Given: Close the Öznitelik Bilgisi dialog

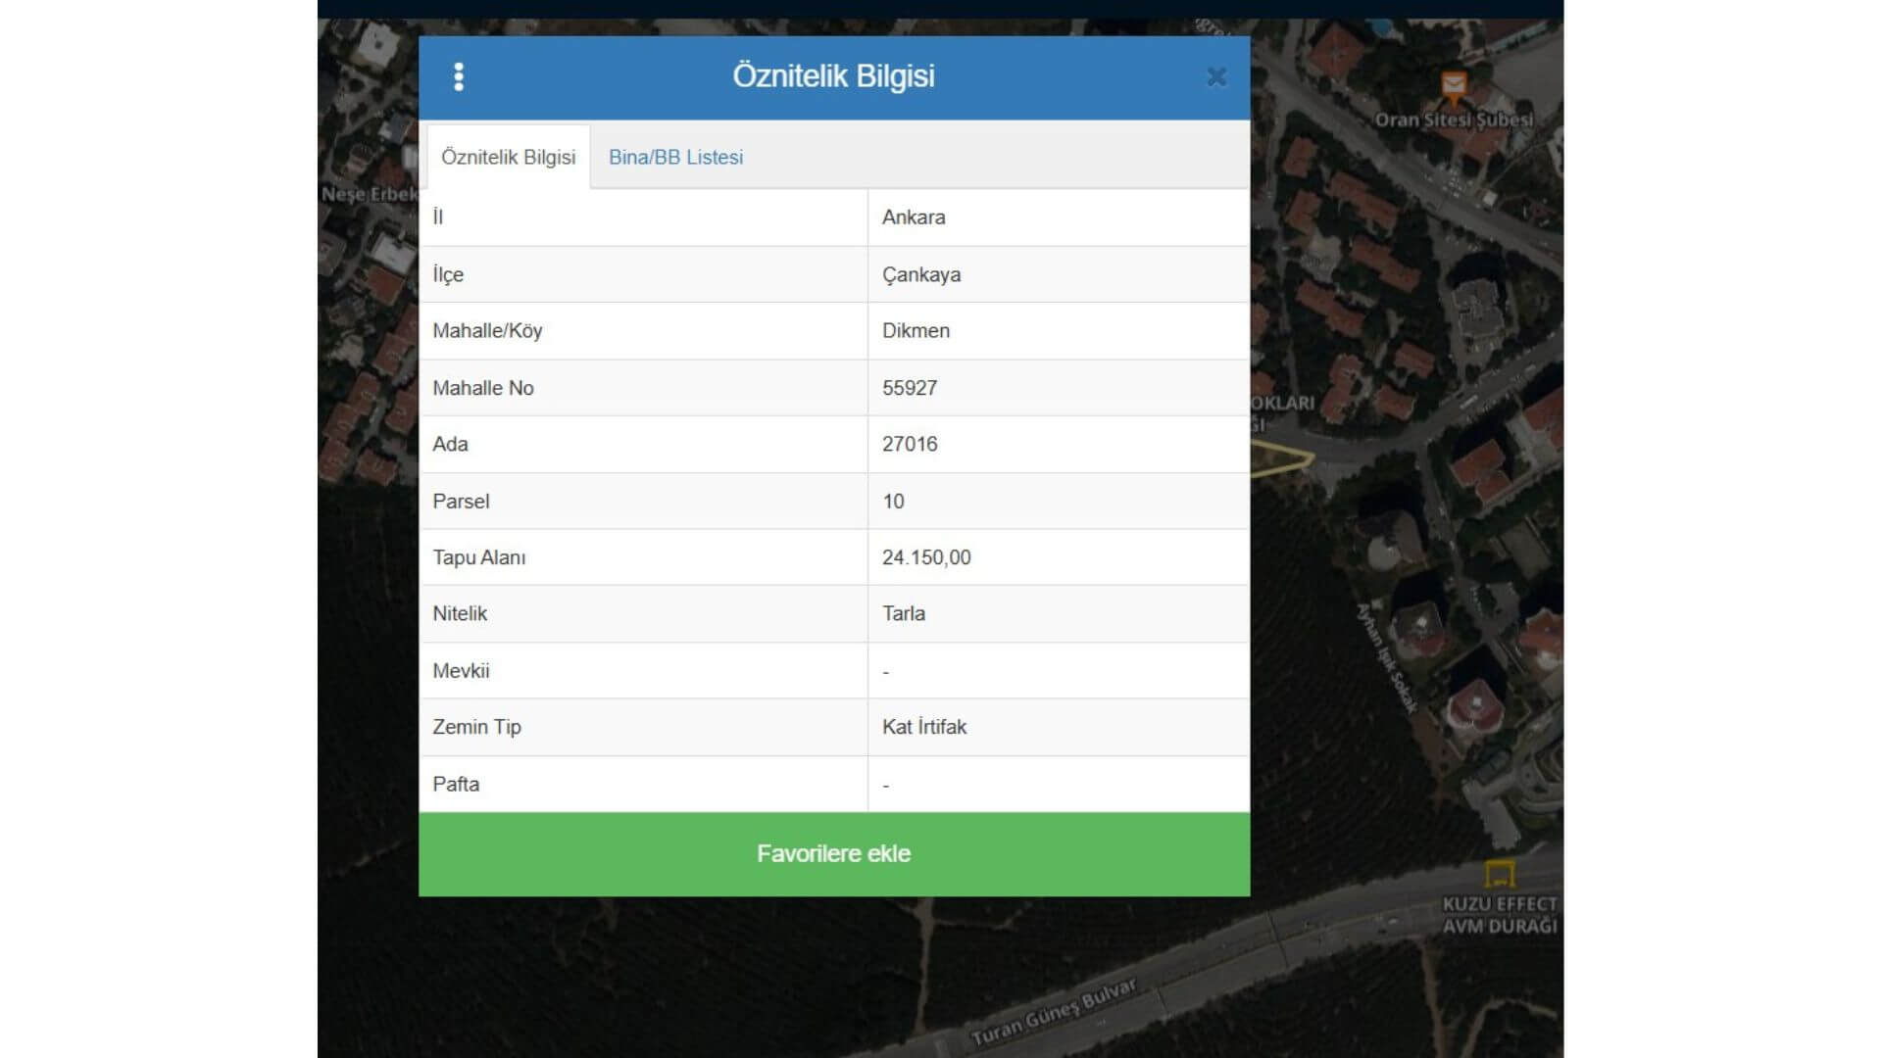Looking at the screenshot, I should tap(1216, 76).
